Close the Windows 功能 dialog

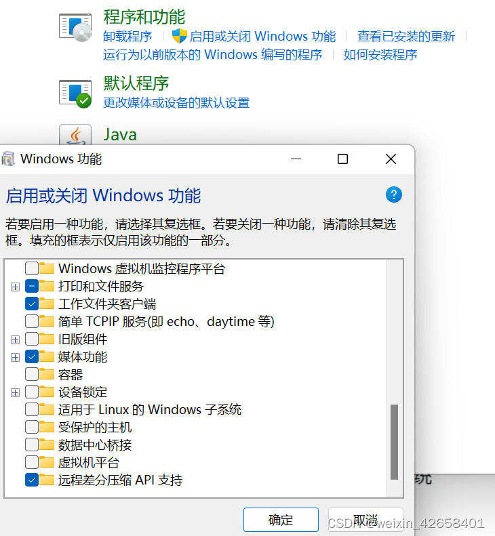tap(391, 159)
